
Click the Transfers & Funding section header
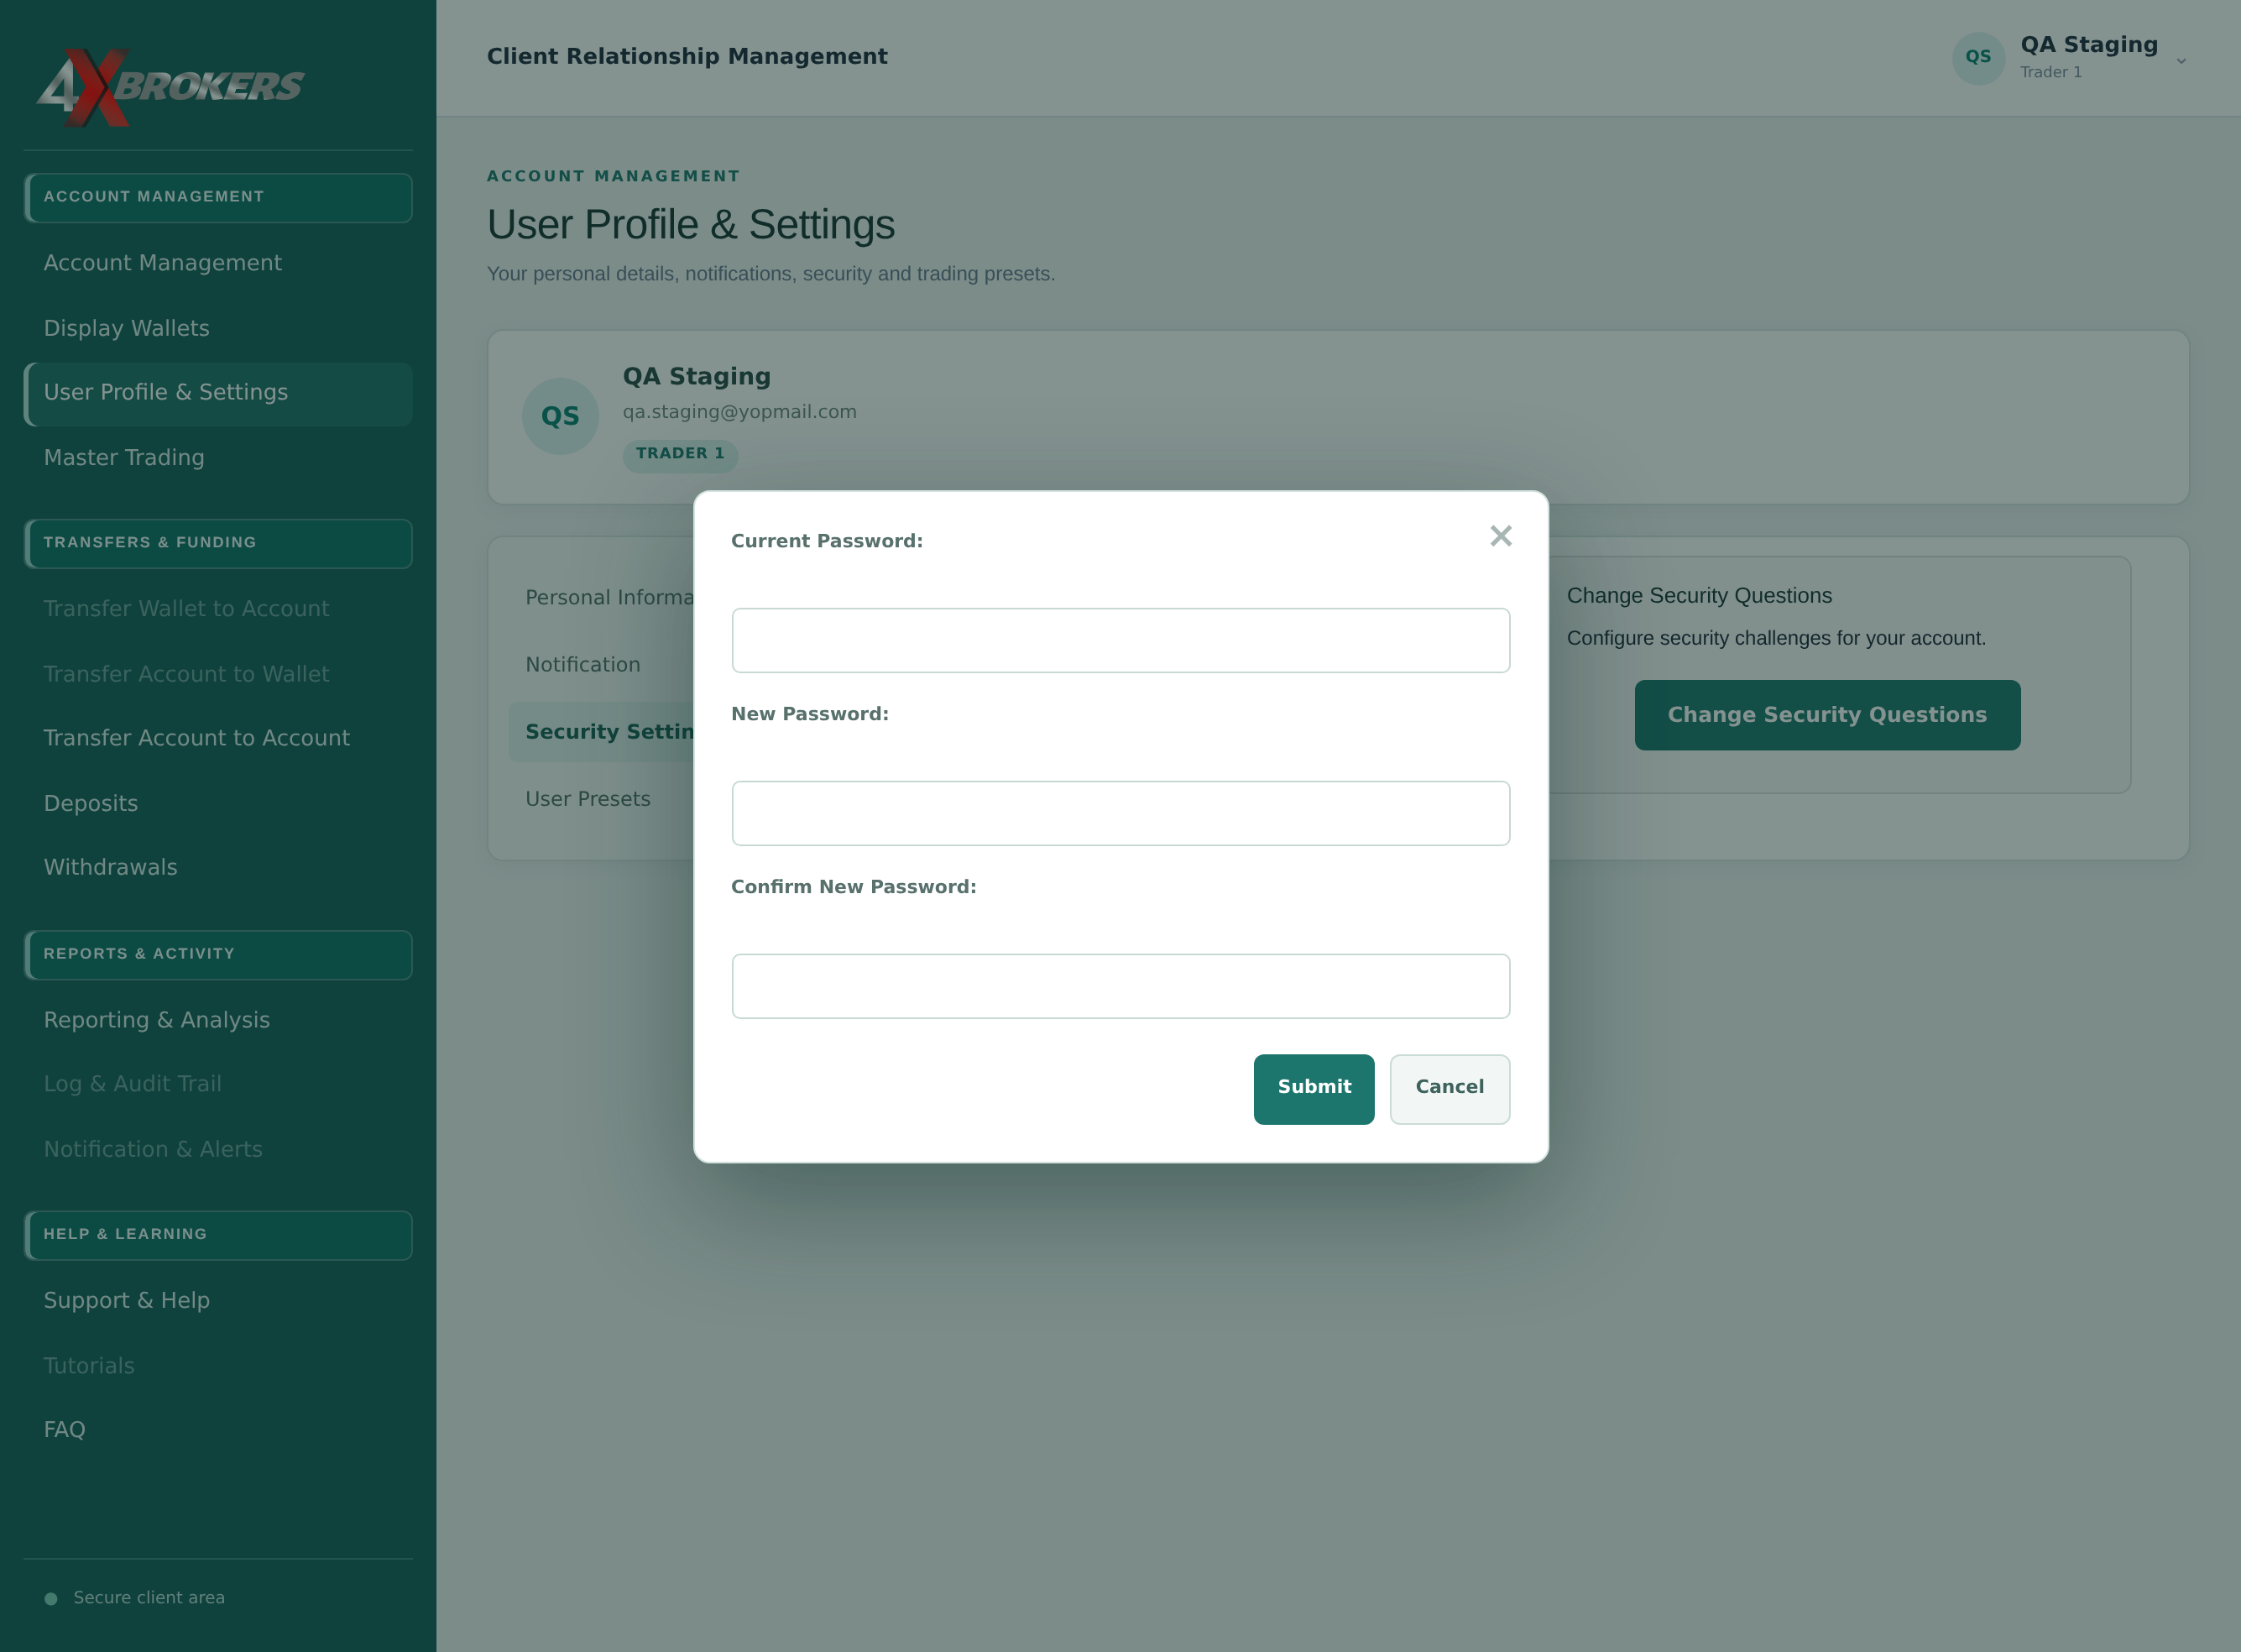(218, 543)
